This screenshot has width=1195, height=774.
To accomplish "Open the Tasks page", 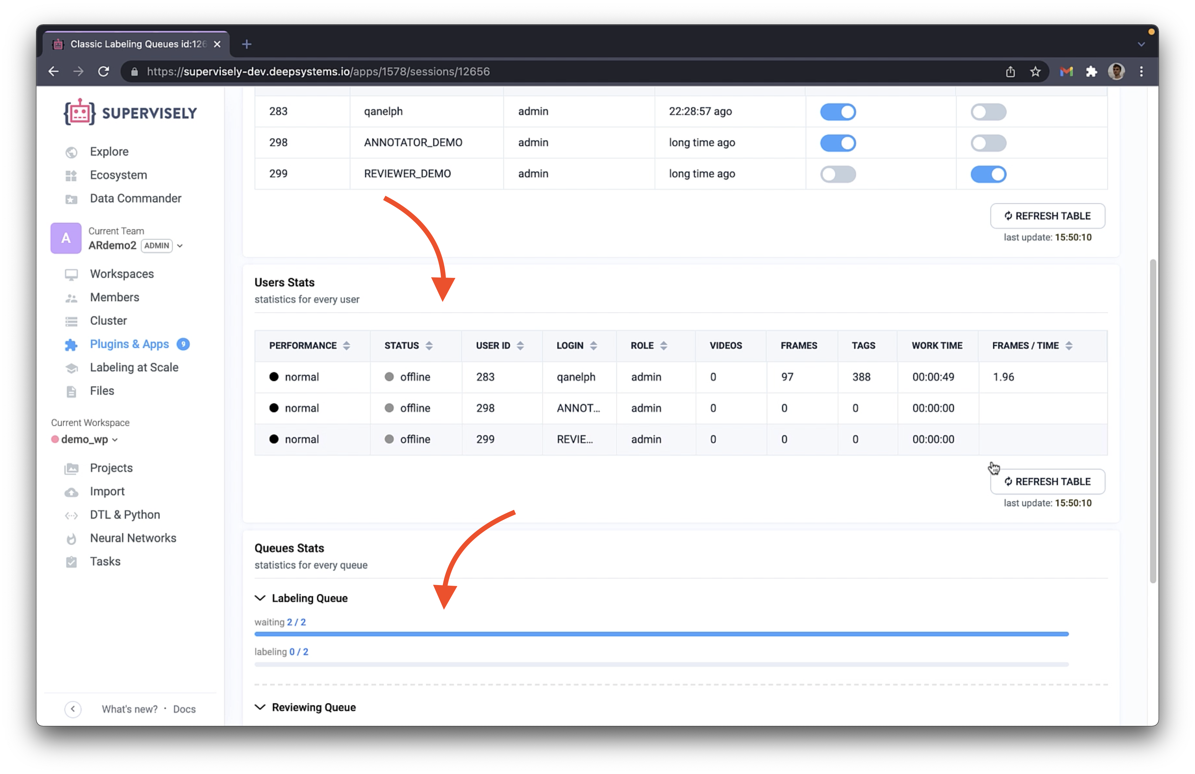I will pyautogui.click(x=105, y=562).
